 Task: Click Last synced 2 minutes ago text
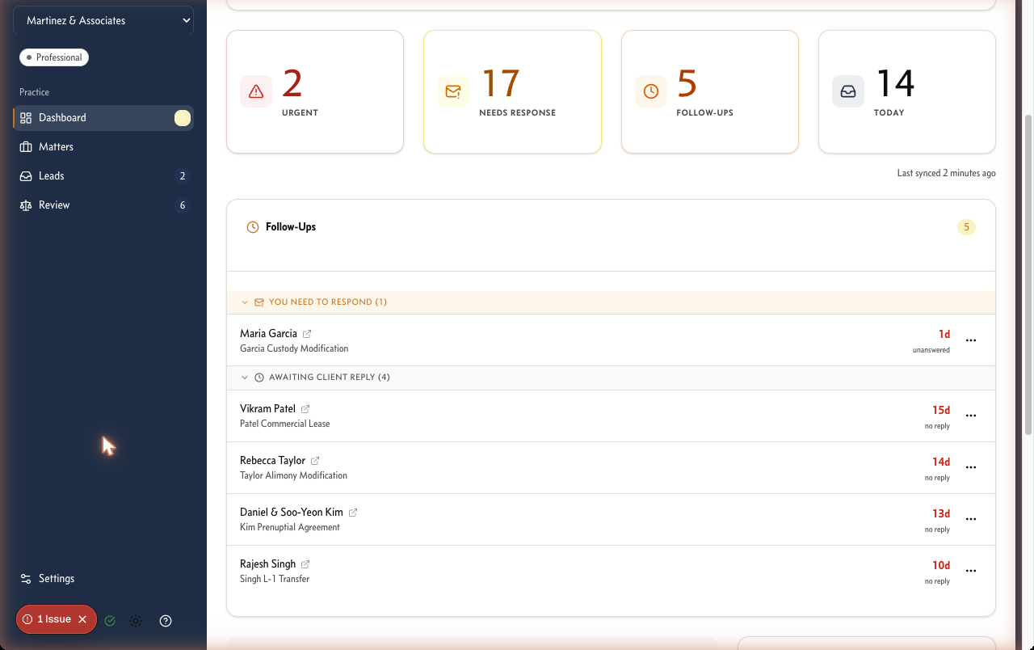tap(946, 174)
